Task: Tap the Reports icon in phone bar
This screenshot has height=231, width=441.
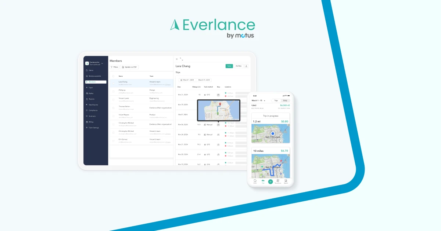Action: coord(286,181)
